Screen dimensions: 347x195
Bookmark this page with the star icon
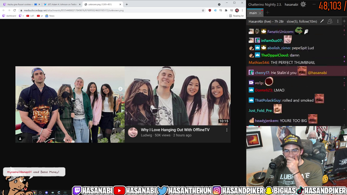click(x=203, y=10)
